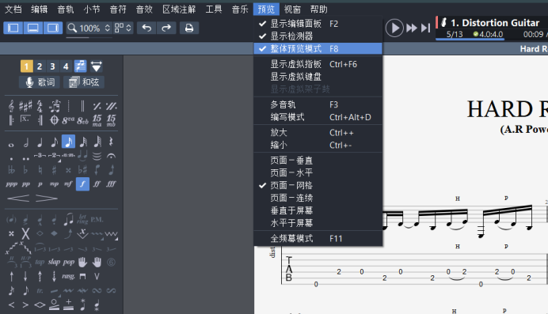Select 垂直于屏幕 layout option
548x314 pixels.
(x=318, y=210)
